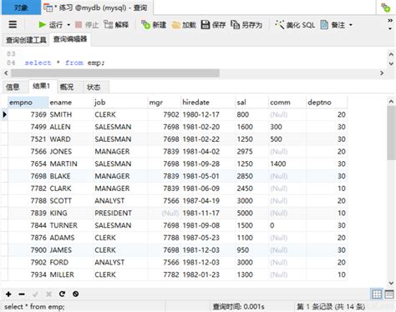The height and width of the screenshot is (312, 396).
Task: Click the Beautify SQL (美化 SQL) wand icon
Action: [x=279, y=25]
